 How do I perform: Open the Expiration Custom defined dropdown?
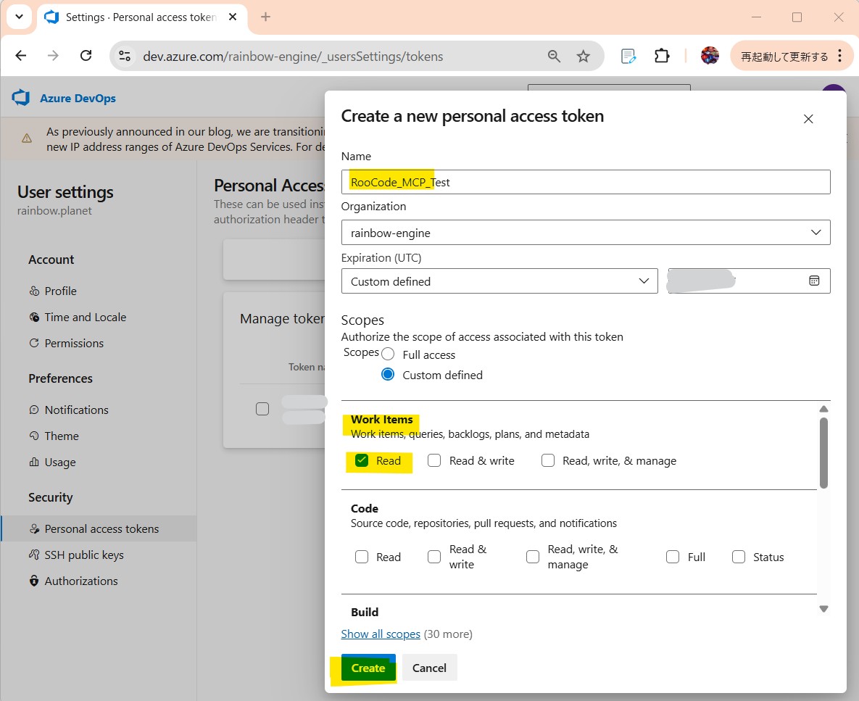499,281
